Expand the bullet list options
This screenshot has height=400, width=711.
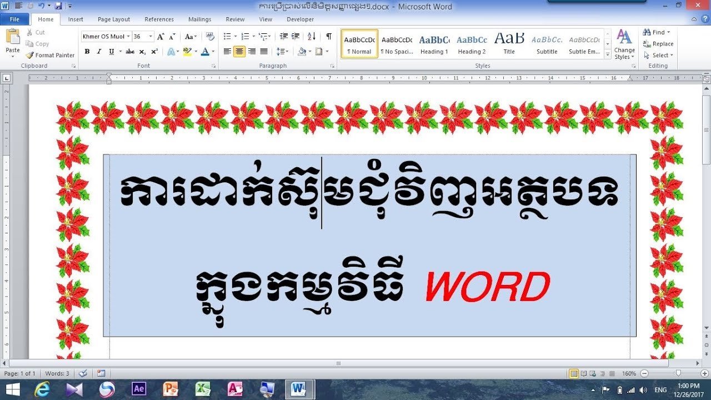234,36
